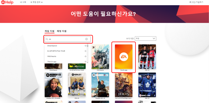Click the arrow next to The EA app suggestion
Viewport: 209px width, 103px height.
pos(85,62)
